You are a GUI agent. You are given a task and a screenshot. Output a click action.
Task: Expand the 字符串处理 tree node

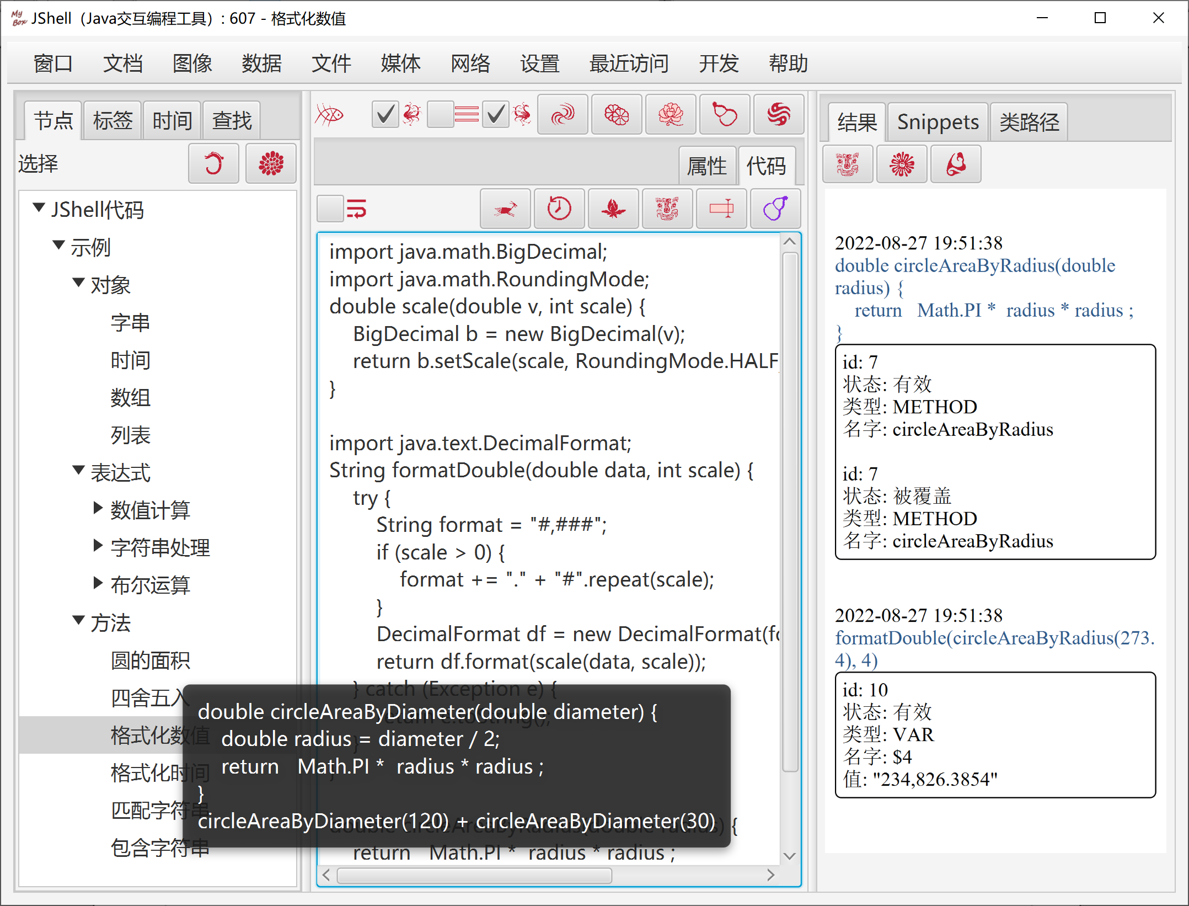98,545
